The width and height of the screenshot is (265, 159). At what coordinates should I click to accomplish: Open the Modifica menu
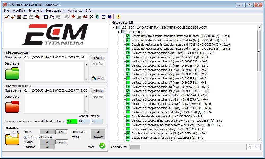click(19, 11)
